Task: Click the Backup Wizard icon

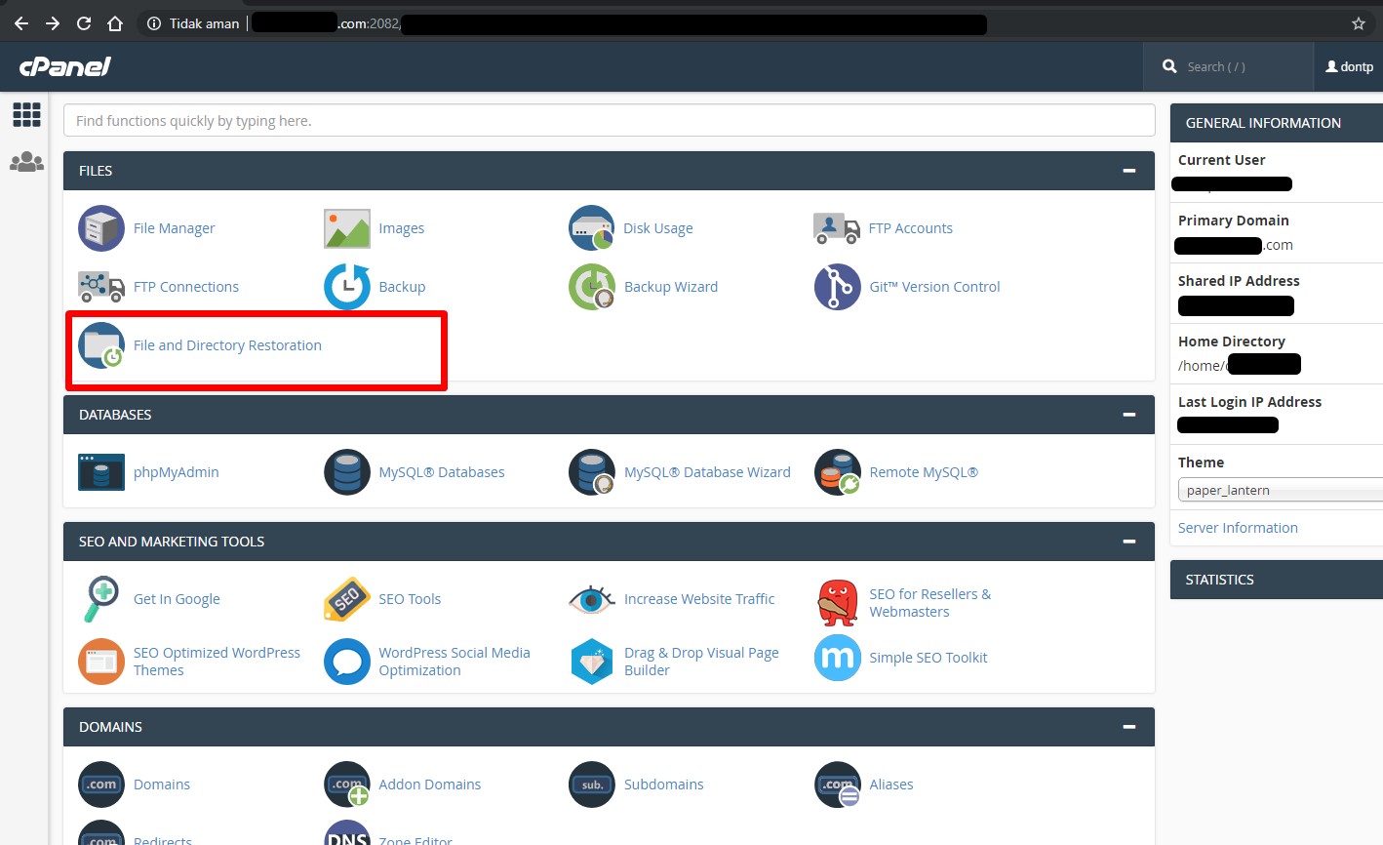Action: pyautogui.click(x=592, y=287)
